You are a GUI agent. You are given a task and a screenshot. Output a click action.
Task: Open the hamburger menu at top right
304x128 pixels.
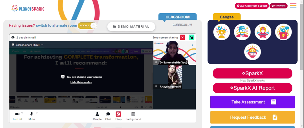tap(293, 5)
